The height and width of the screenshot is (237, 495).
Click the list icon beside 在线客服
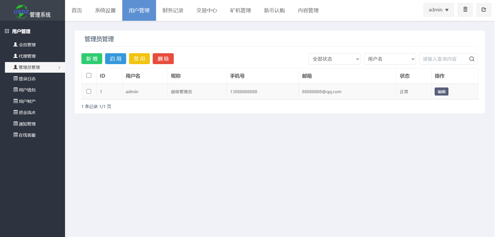pyautogui.click(x=15, y=135)
